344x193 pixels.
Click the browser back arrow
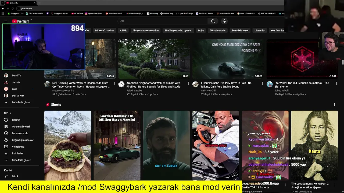(3, 9)
